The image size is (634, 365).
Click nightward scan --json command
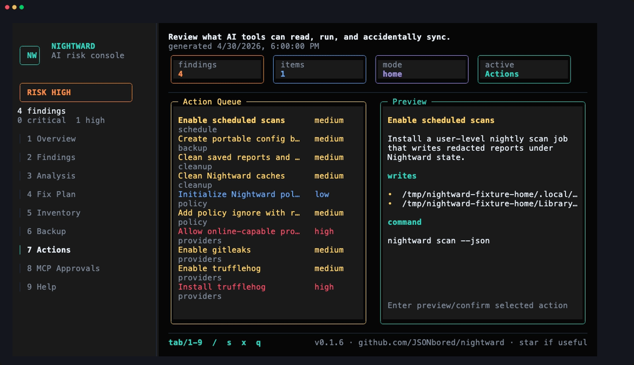[439, 241]
